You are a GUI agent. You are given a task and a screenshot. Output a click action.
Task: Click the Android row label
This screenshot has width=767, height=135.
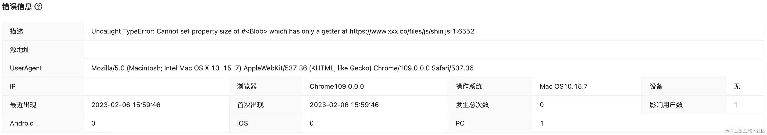coord(22,123)
